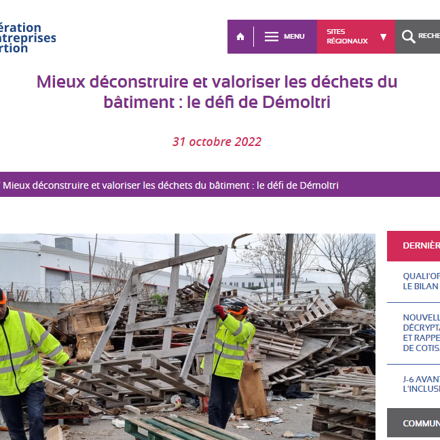Open the hamburger menu icon
The width and height of the screenshot is (440, 440).
(x=272, y=37)
